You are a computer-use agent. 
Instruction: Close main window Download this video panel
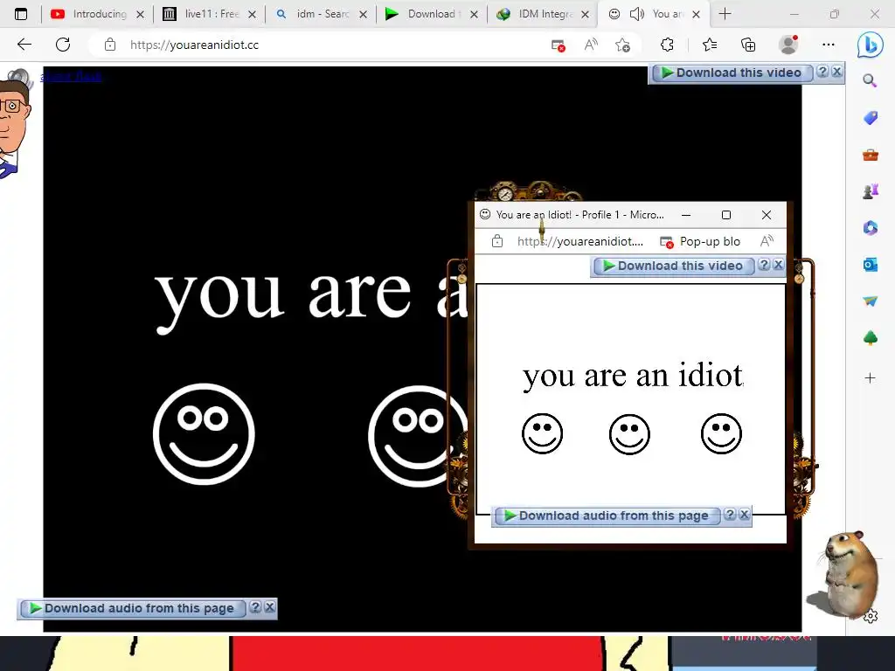836,72
